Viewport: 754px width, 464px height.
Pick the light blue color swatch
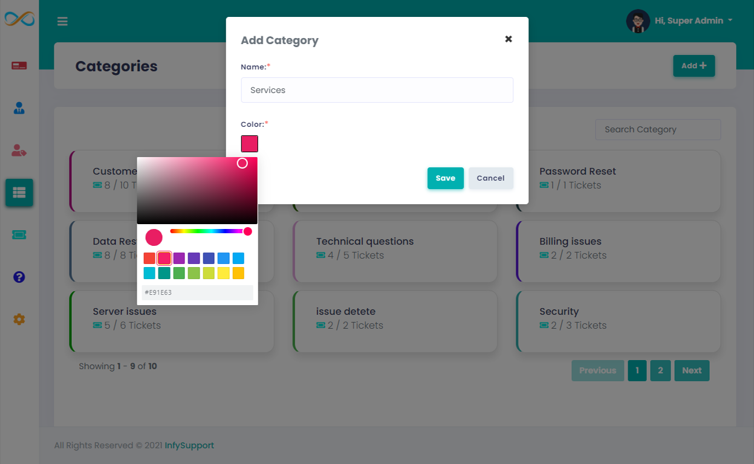point(238,259)
